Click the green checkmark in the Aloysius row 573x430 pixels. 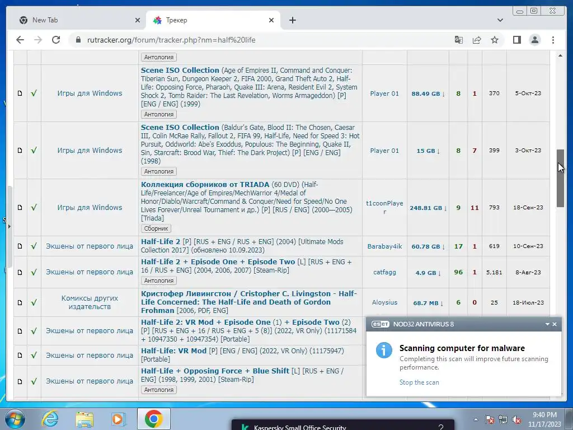coord(34,302)
